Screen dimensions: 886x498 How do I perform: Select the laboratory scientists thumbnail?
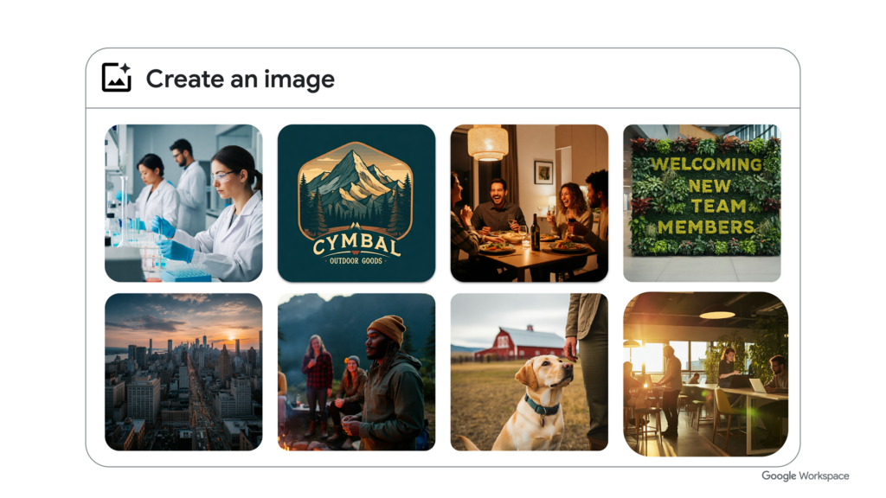coord(183,203)
